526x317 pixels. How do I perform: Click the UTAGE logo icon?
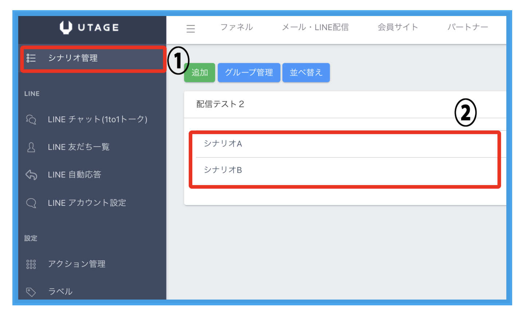[66, 28]
